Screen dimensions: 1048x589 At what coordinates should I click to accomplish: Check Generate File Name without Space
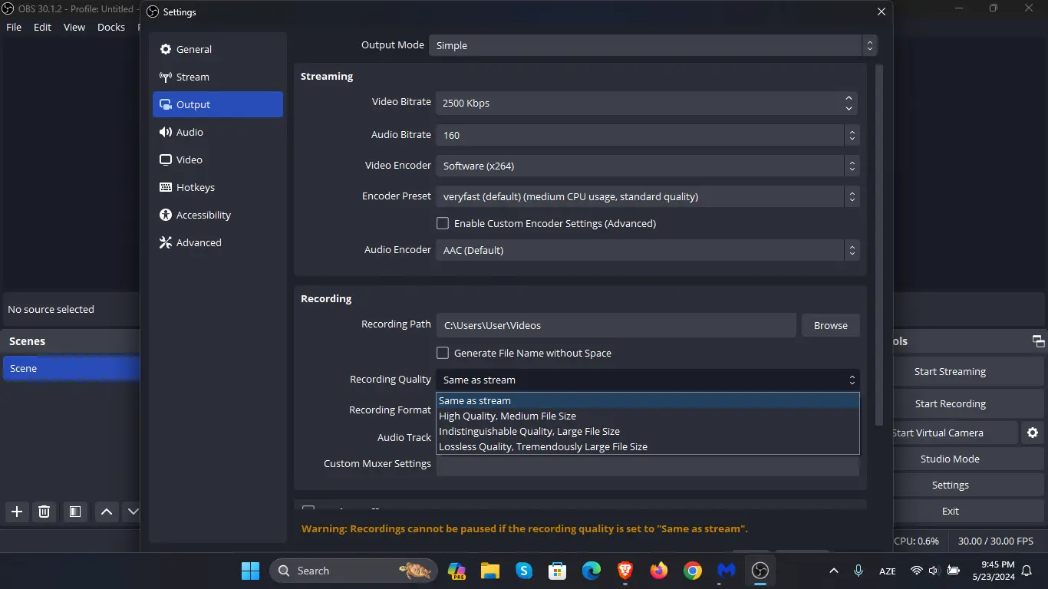tap(443, 353)
